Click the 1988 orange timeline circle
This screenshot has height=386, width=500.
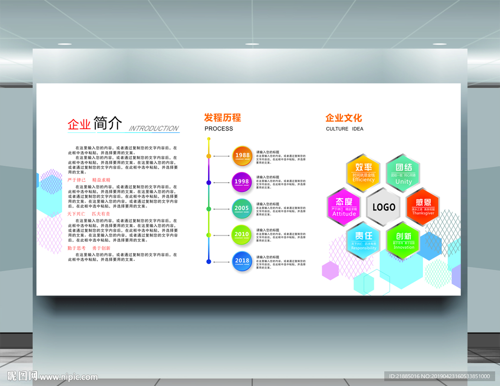click(x=242, y=156)
